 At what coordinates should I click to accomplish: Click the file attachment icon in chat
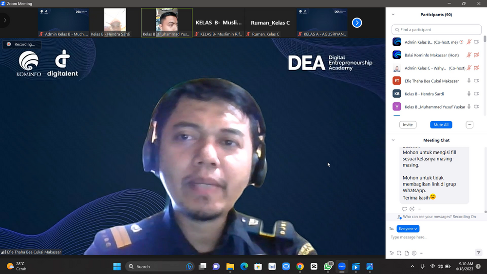(407, 253)
